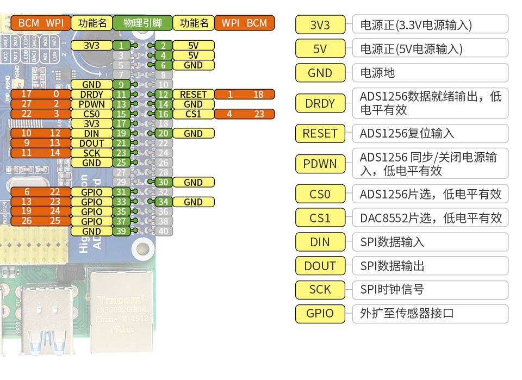The width and height of the screenshot is (522, 380).
Task: Expand the right WPI BCM header
Action: coord(244,23)
